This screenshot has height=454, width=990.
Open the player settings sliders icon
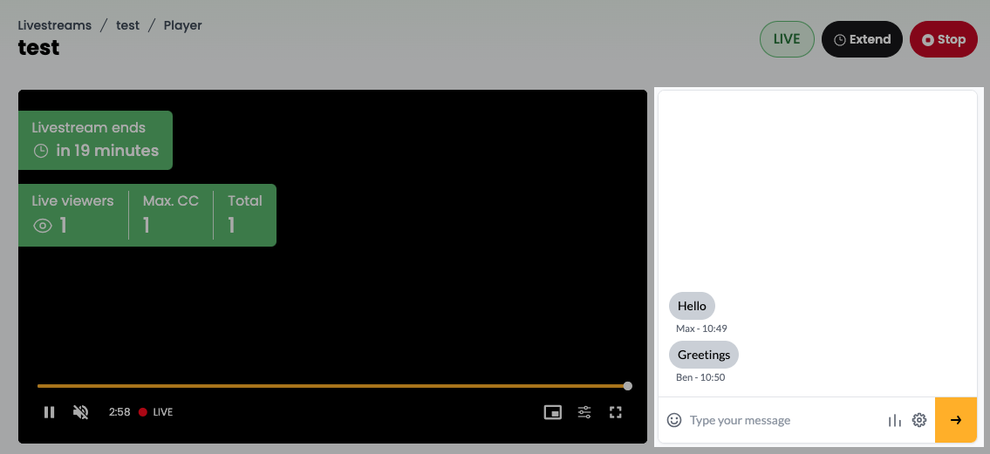pos(584,412)
